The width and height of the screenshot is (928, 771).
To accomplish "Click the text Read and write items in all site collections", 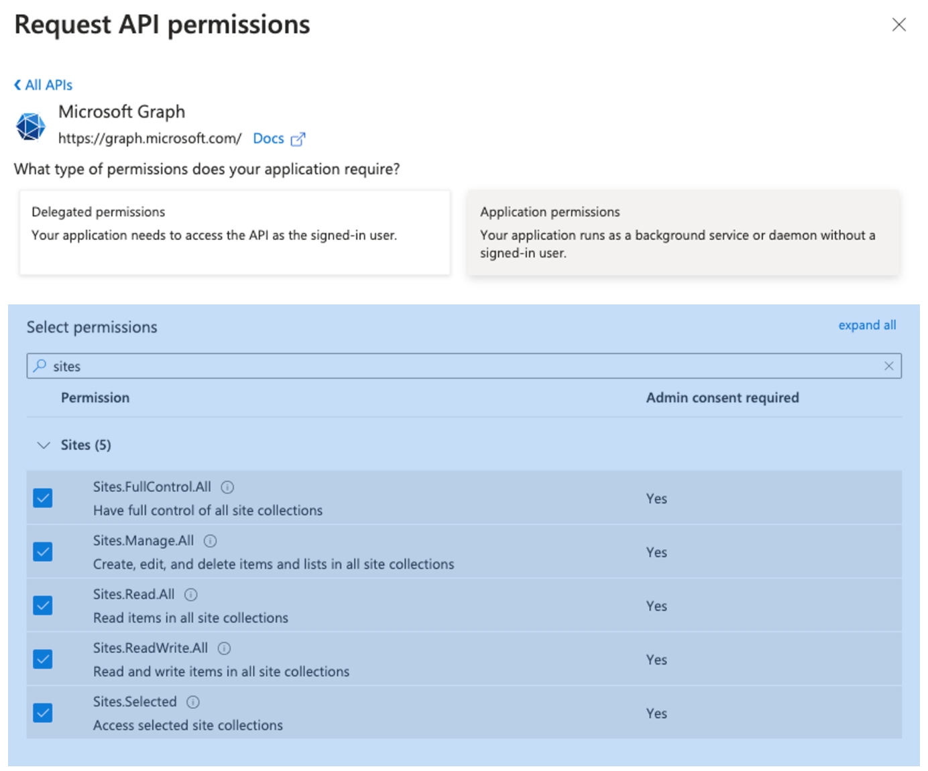I will click(x=221, y=671).
